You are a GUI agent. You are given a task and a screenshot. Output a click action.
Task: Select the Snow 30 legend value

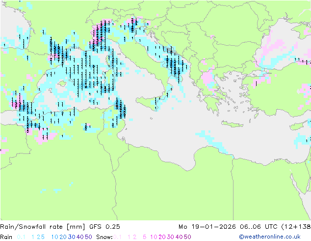tap(171, 237)
